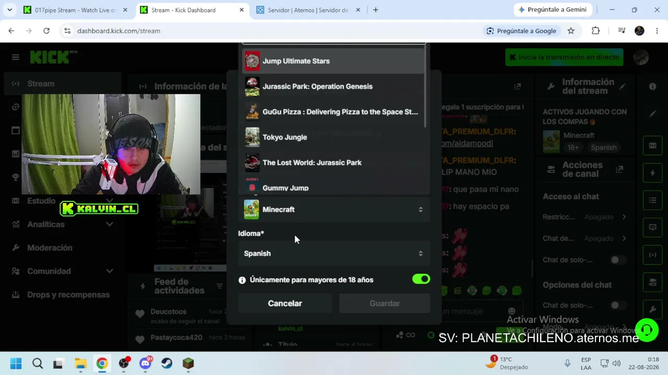Open the Stream sidebar item
This screenshot has width=668, height=375.
63,84
